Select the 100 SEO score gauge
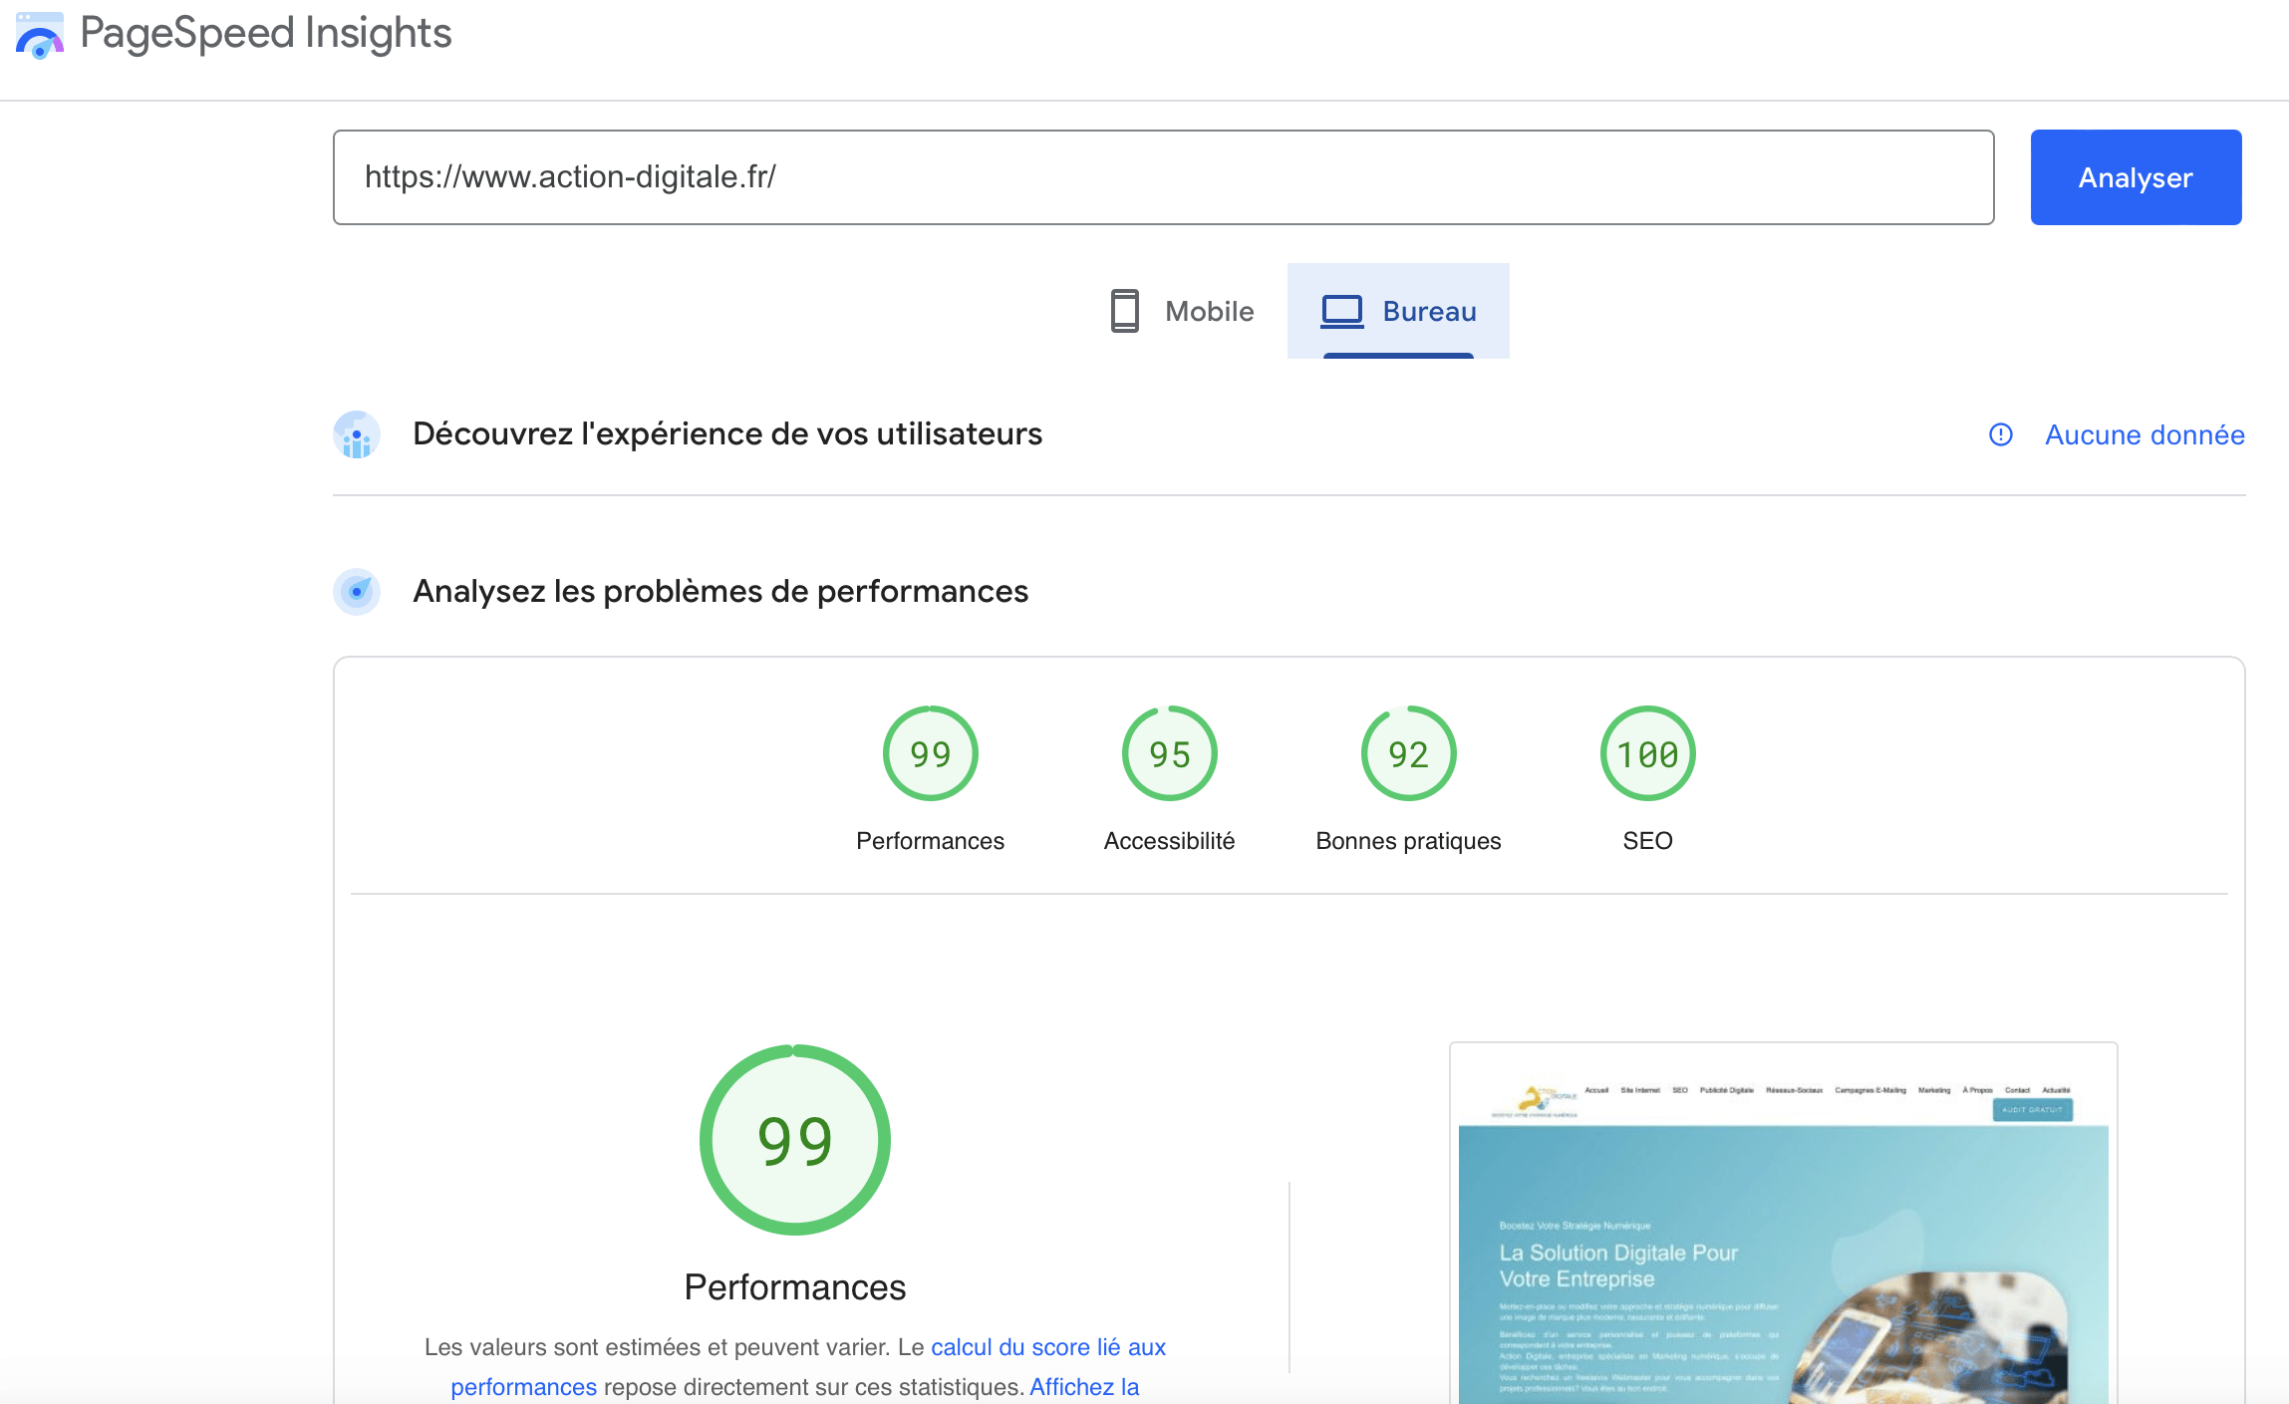Viewport: 2289px width, 1404px height. [1647, 753]
